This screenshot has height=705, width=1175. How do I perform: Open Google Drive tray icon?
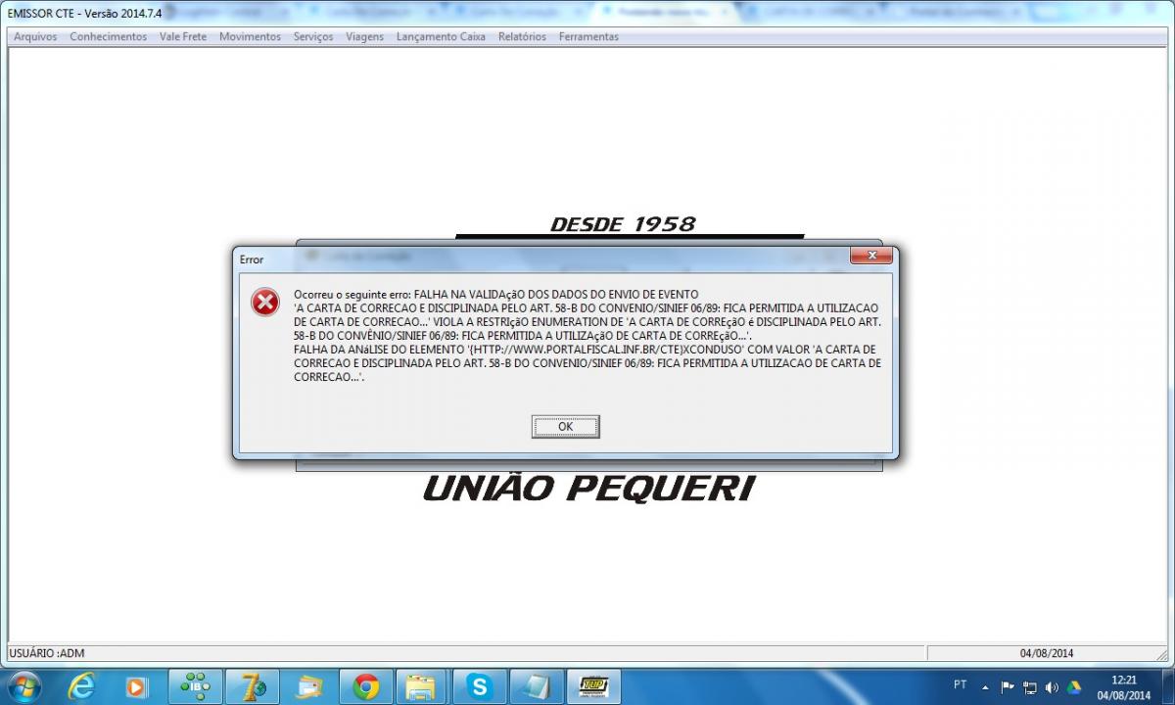(x=1073, y=686)
